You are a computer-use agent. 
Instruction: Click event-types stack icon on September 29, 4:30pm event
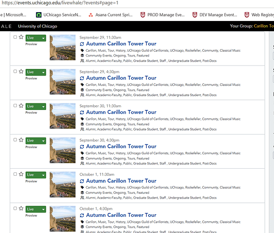click(82, 90)
